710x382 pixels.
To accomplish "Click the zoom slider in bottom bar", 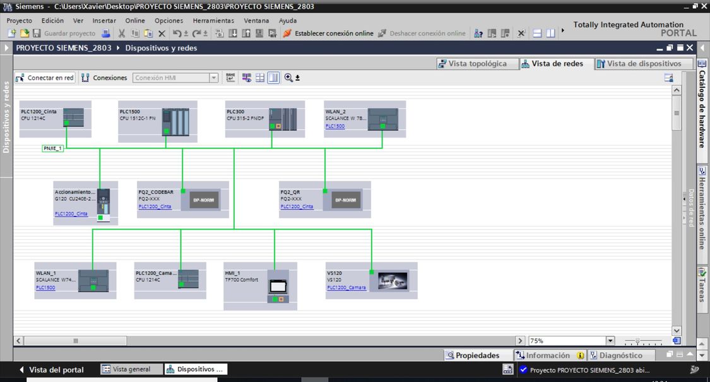I will pos(638,341).
